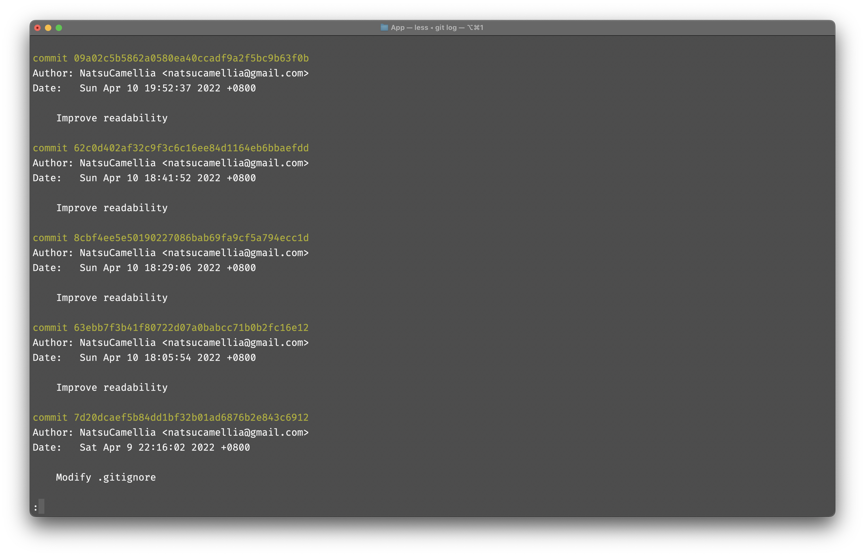
Task: Click the window title 'App — less ◂ git log'
Action: (423, 28)
